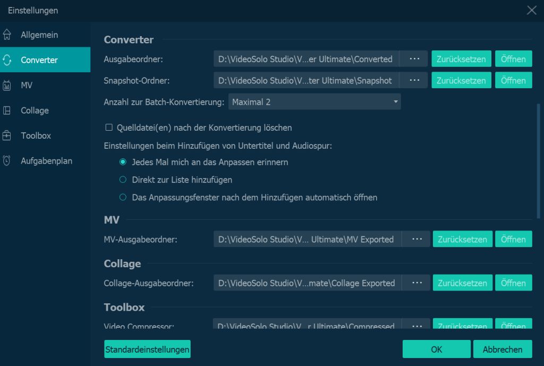Click the MV sidebar icon

(x=7, y=86)
